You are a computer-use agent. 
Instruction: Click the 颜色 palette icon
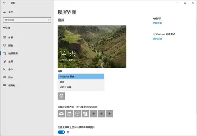coord(4,45)
